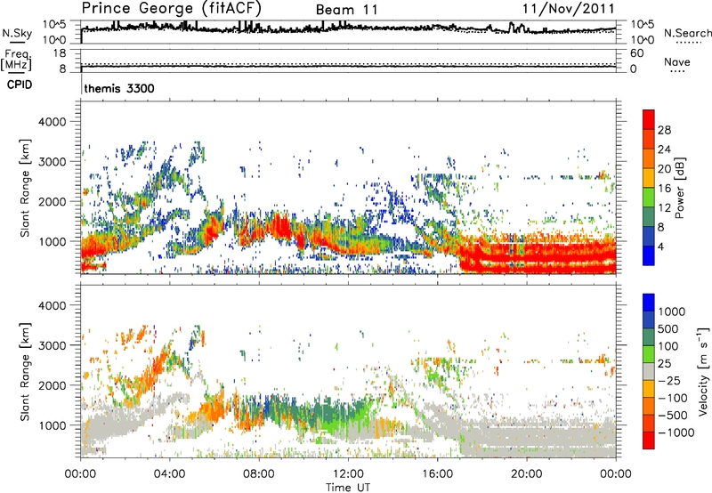Click the '04:00' time axis label
Screen dimensions: 712x493
[x=170, y=474]
